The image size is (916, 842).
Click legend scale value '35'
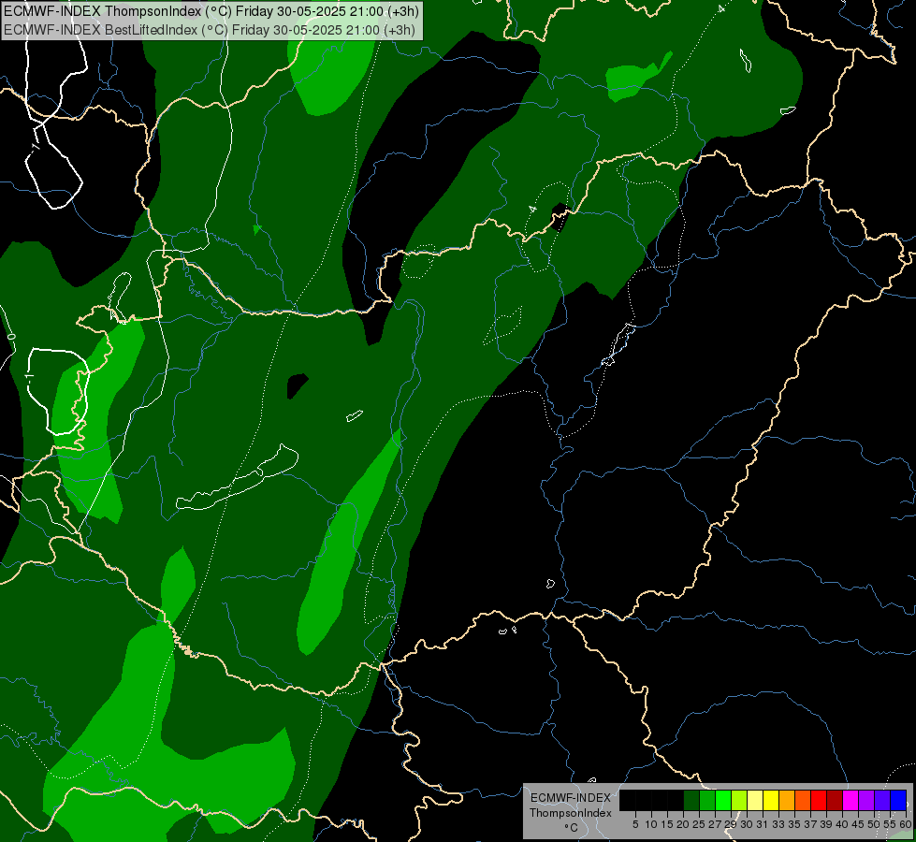coord(794,824)
